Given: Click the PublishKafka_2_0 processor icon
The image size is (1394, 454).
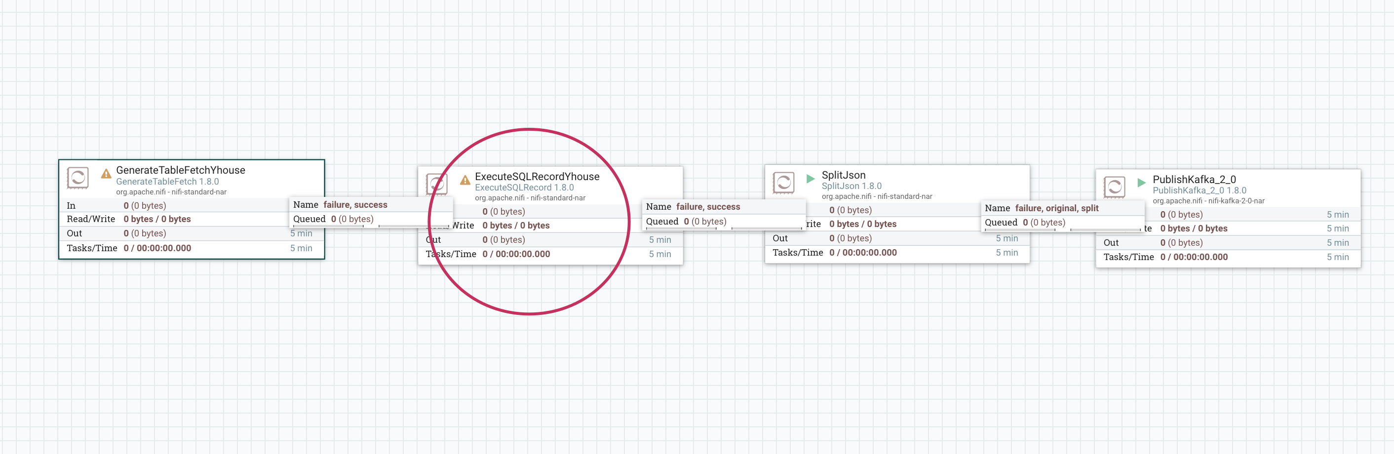Looking at the screenshot, I should [1114, 187].
